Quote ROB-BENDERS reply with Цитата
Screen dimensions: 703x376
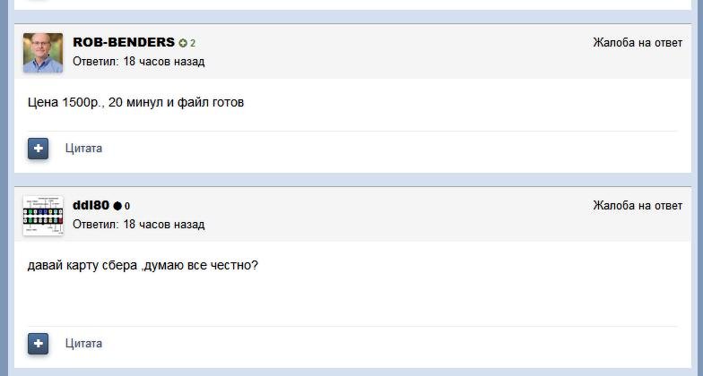tap(83, 149)
